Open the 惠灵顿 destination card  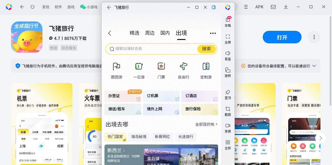198,157
